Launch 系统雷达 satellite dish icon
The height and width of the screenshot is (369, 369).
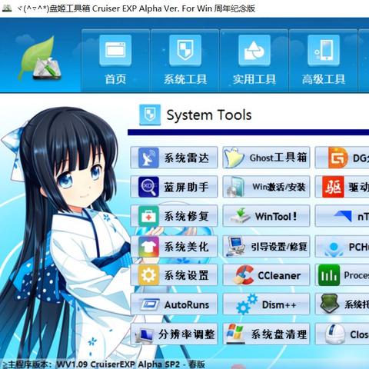(x=148, y=158)
